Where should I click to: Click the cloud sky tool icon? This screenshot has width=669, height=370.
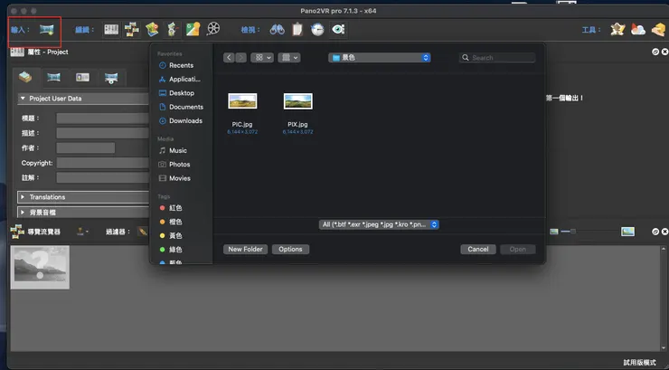638,29
